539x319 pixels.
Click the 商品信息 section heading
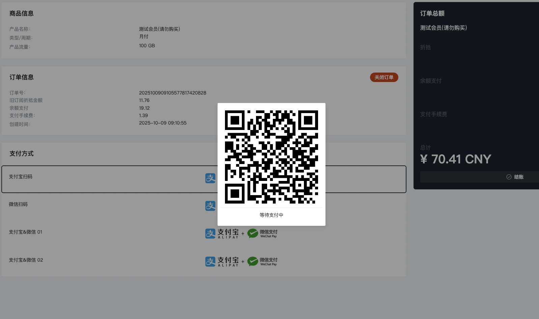tap(22, 14)
